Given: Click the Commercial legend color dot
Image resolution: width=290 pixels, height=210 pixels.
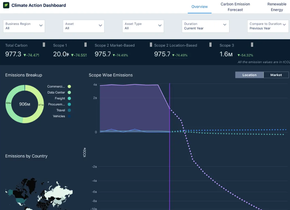Looking at the screenshot, I should [69, 87].
